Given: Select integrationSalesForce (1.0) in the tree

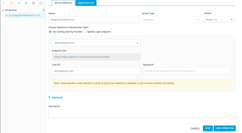Looking at the screenshot, I should [26, 15].
